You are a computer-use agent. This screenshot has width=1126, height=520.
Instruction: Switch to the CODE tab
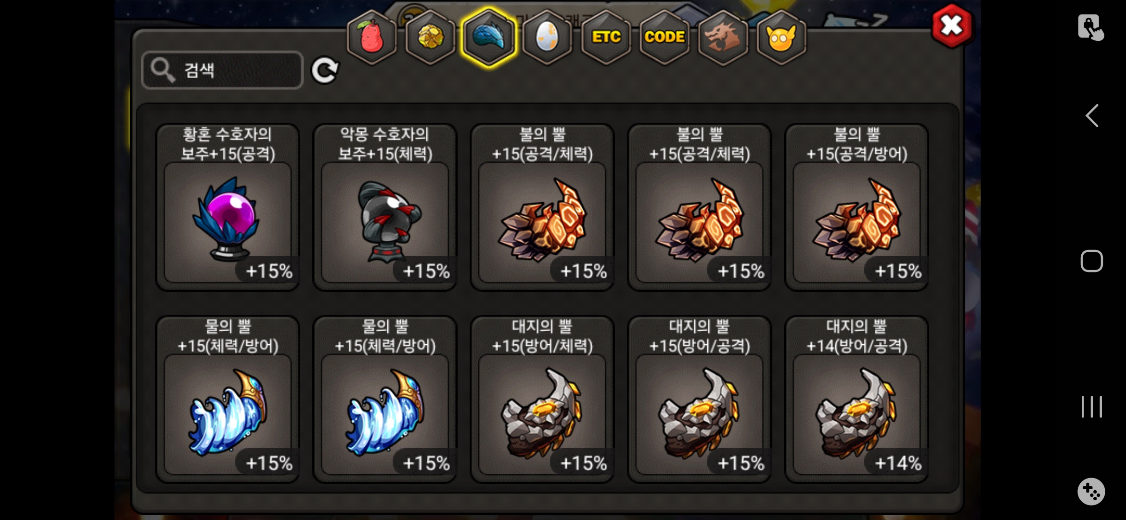click(665, 38)
